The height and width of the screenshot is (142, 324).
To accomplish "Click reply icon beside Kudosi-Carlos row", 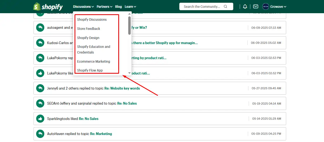I will [x=40, y=43].
